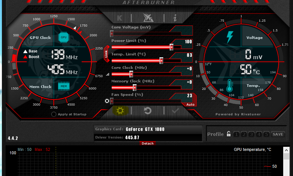Image resolution: width=293 pixels, height=176 pixels.
Task: Click the Temp. gauge label
Action: (253, 86)
